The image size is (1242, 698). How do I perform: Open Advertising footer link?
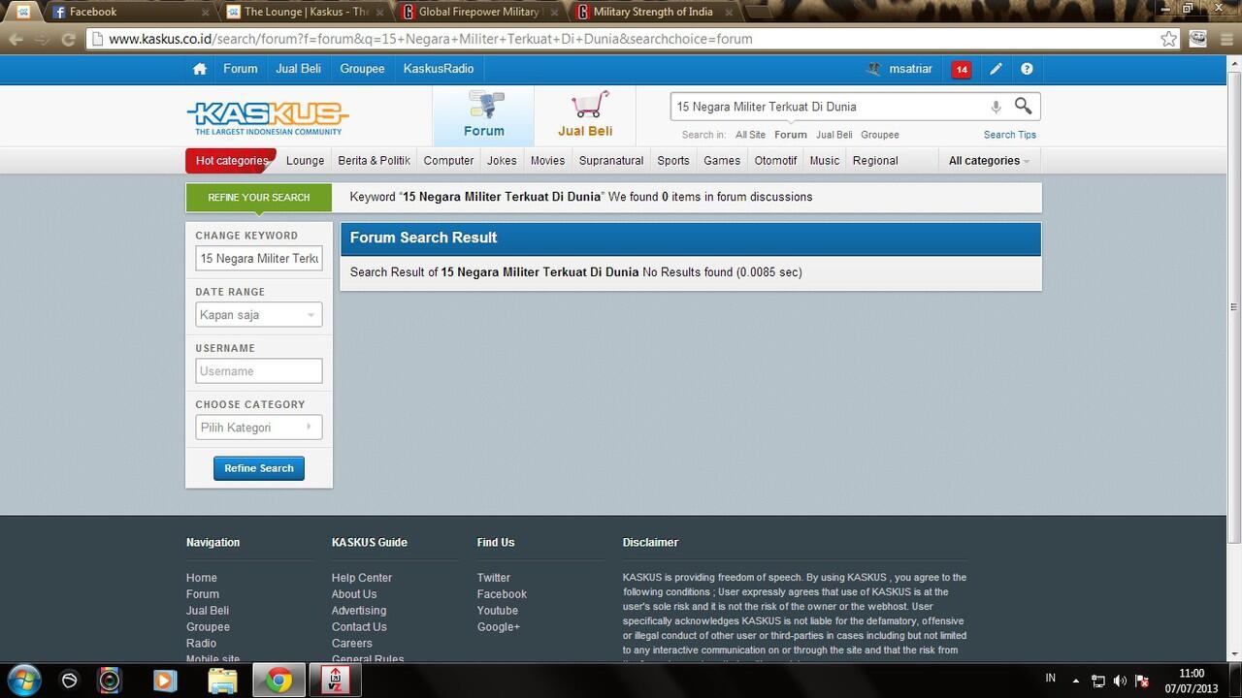tap(359, 611)
